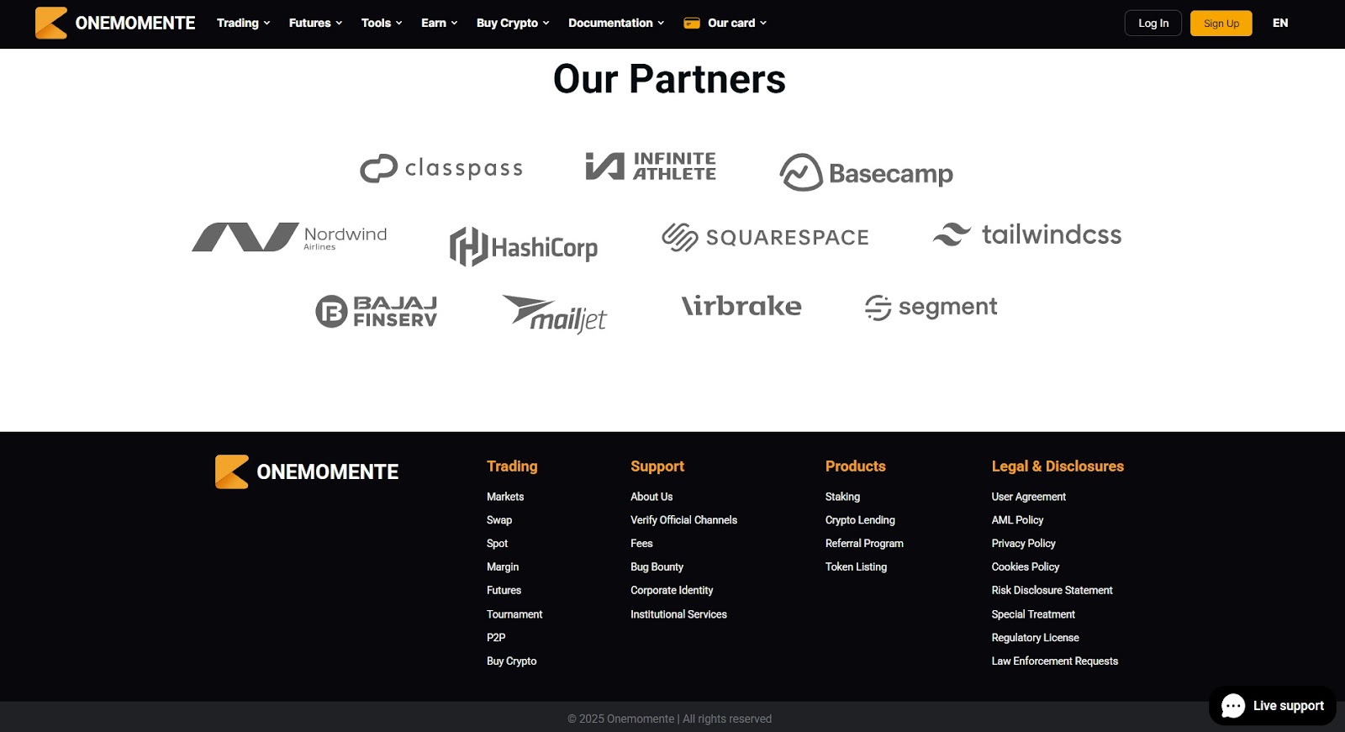The width and height of the screenshot is (1345, 732).
Task: Switch language via the EN selector
Action: pos(1280,24)
